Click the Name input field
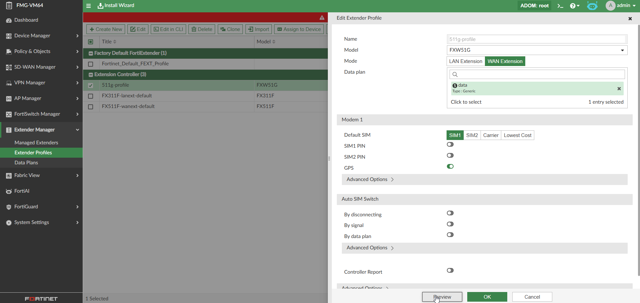Screen dimensions: 640x303 pos(537,39)
